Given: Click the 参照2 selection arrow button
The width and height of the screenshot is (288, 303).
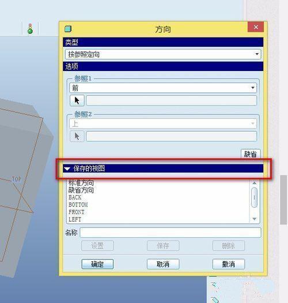Looking at the screenshot, I should pyautogui.click(x=77, y=136).
